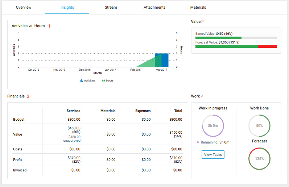Click the Services column header in Financials
This screenshot has height=187, width=289.
coord(73,111)
